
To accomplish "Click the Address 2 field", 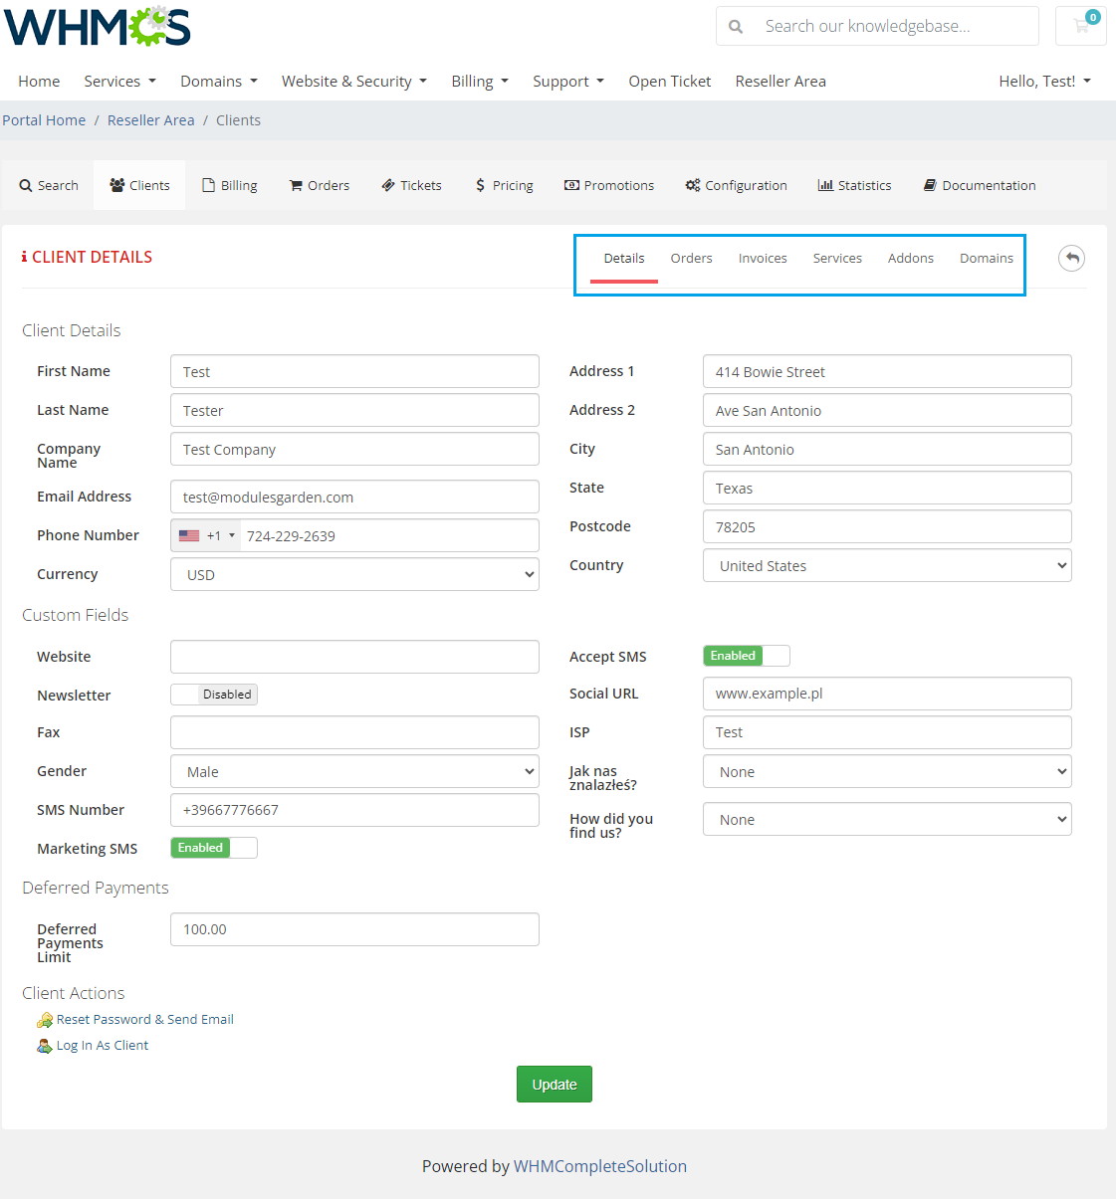I will 887,410.
